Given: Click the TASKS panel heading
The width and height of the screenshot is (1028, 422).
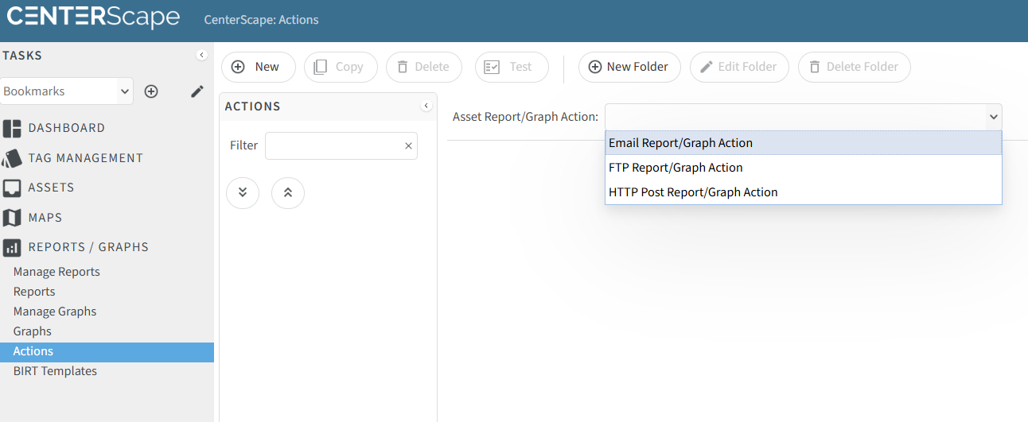Looking at the screenshot, I should coord(22,56).
